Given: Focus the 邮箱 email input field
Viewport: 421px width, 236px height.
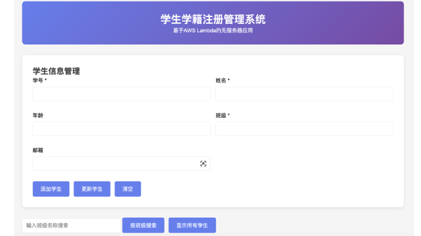Looking at the screenshot, I should (x=114, y=164).
